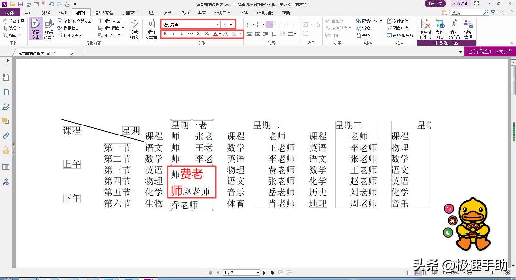Viewport: 516px width, 280px height.
Task: Select the Edit Text (编辑文本) tool
Action: point(35,29)
